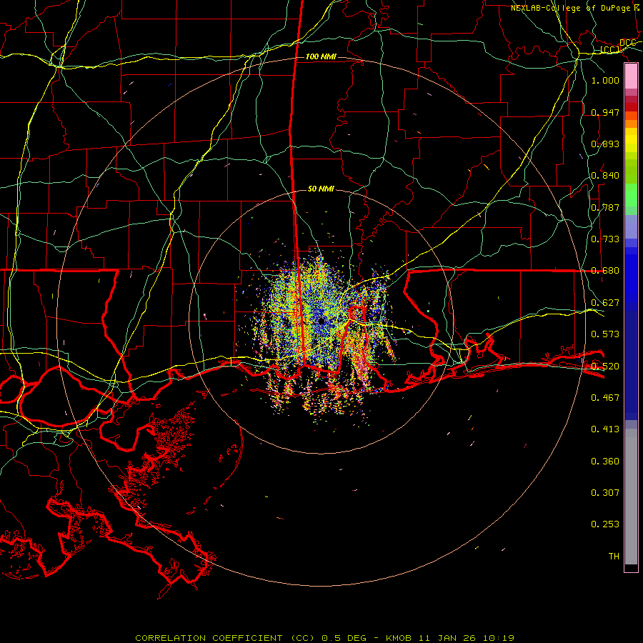643x643 pixels.
Task: Click the 0.787 legend value
Action: [x=605, y=207]
